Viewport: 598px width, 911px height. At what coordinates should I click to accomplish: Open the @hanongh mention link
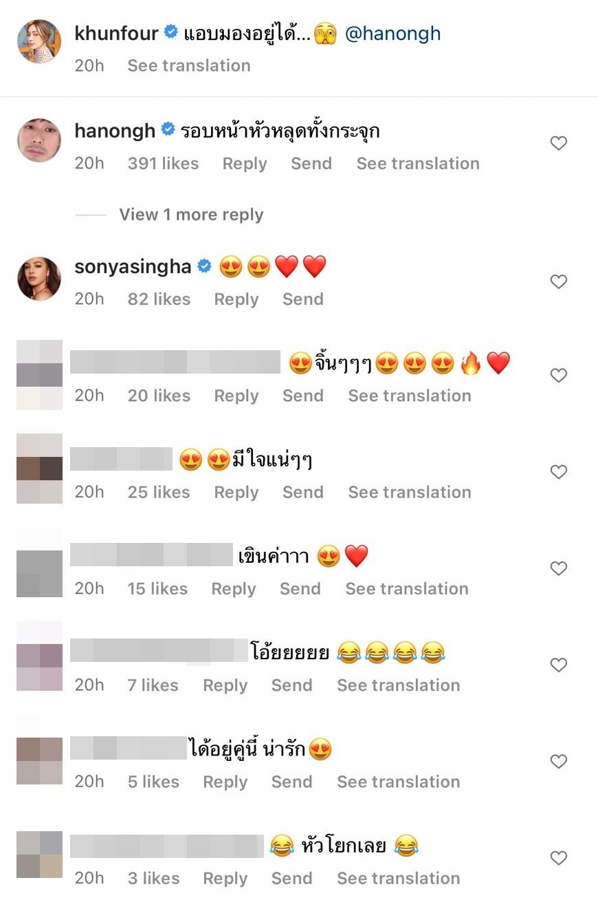click(392, 33)
